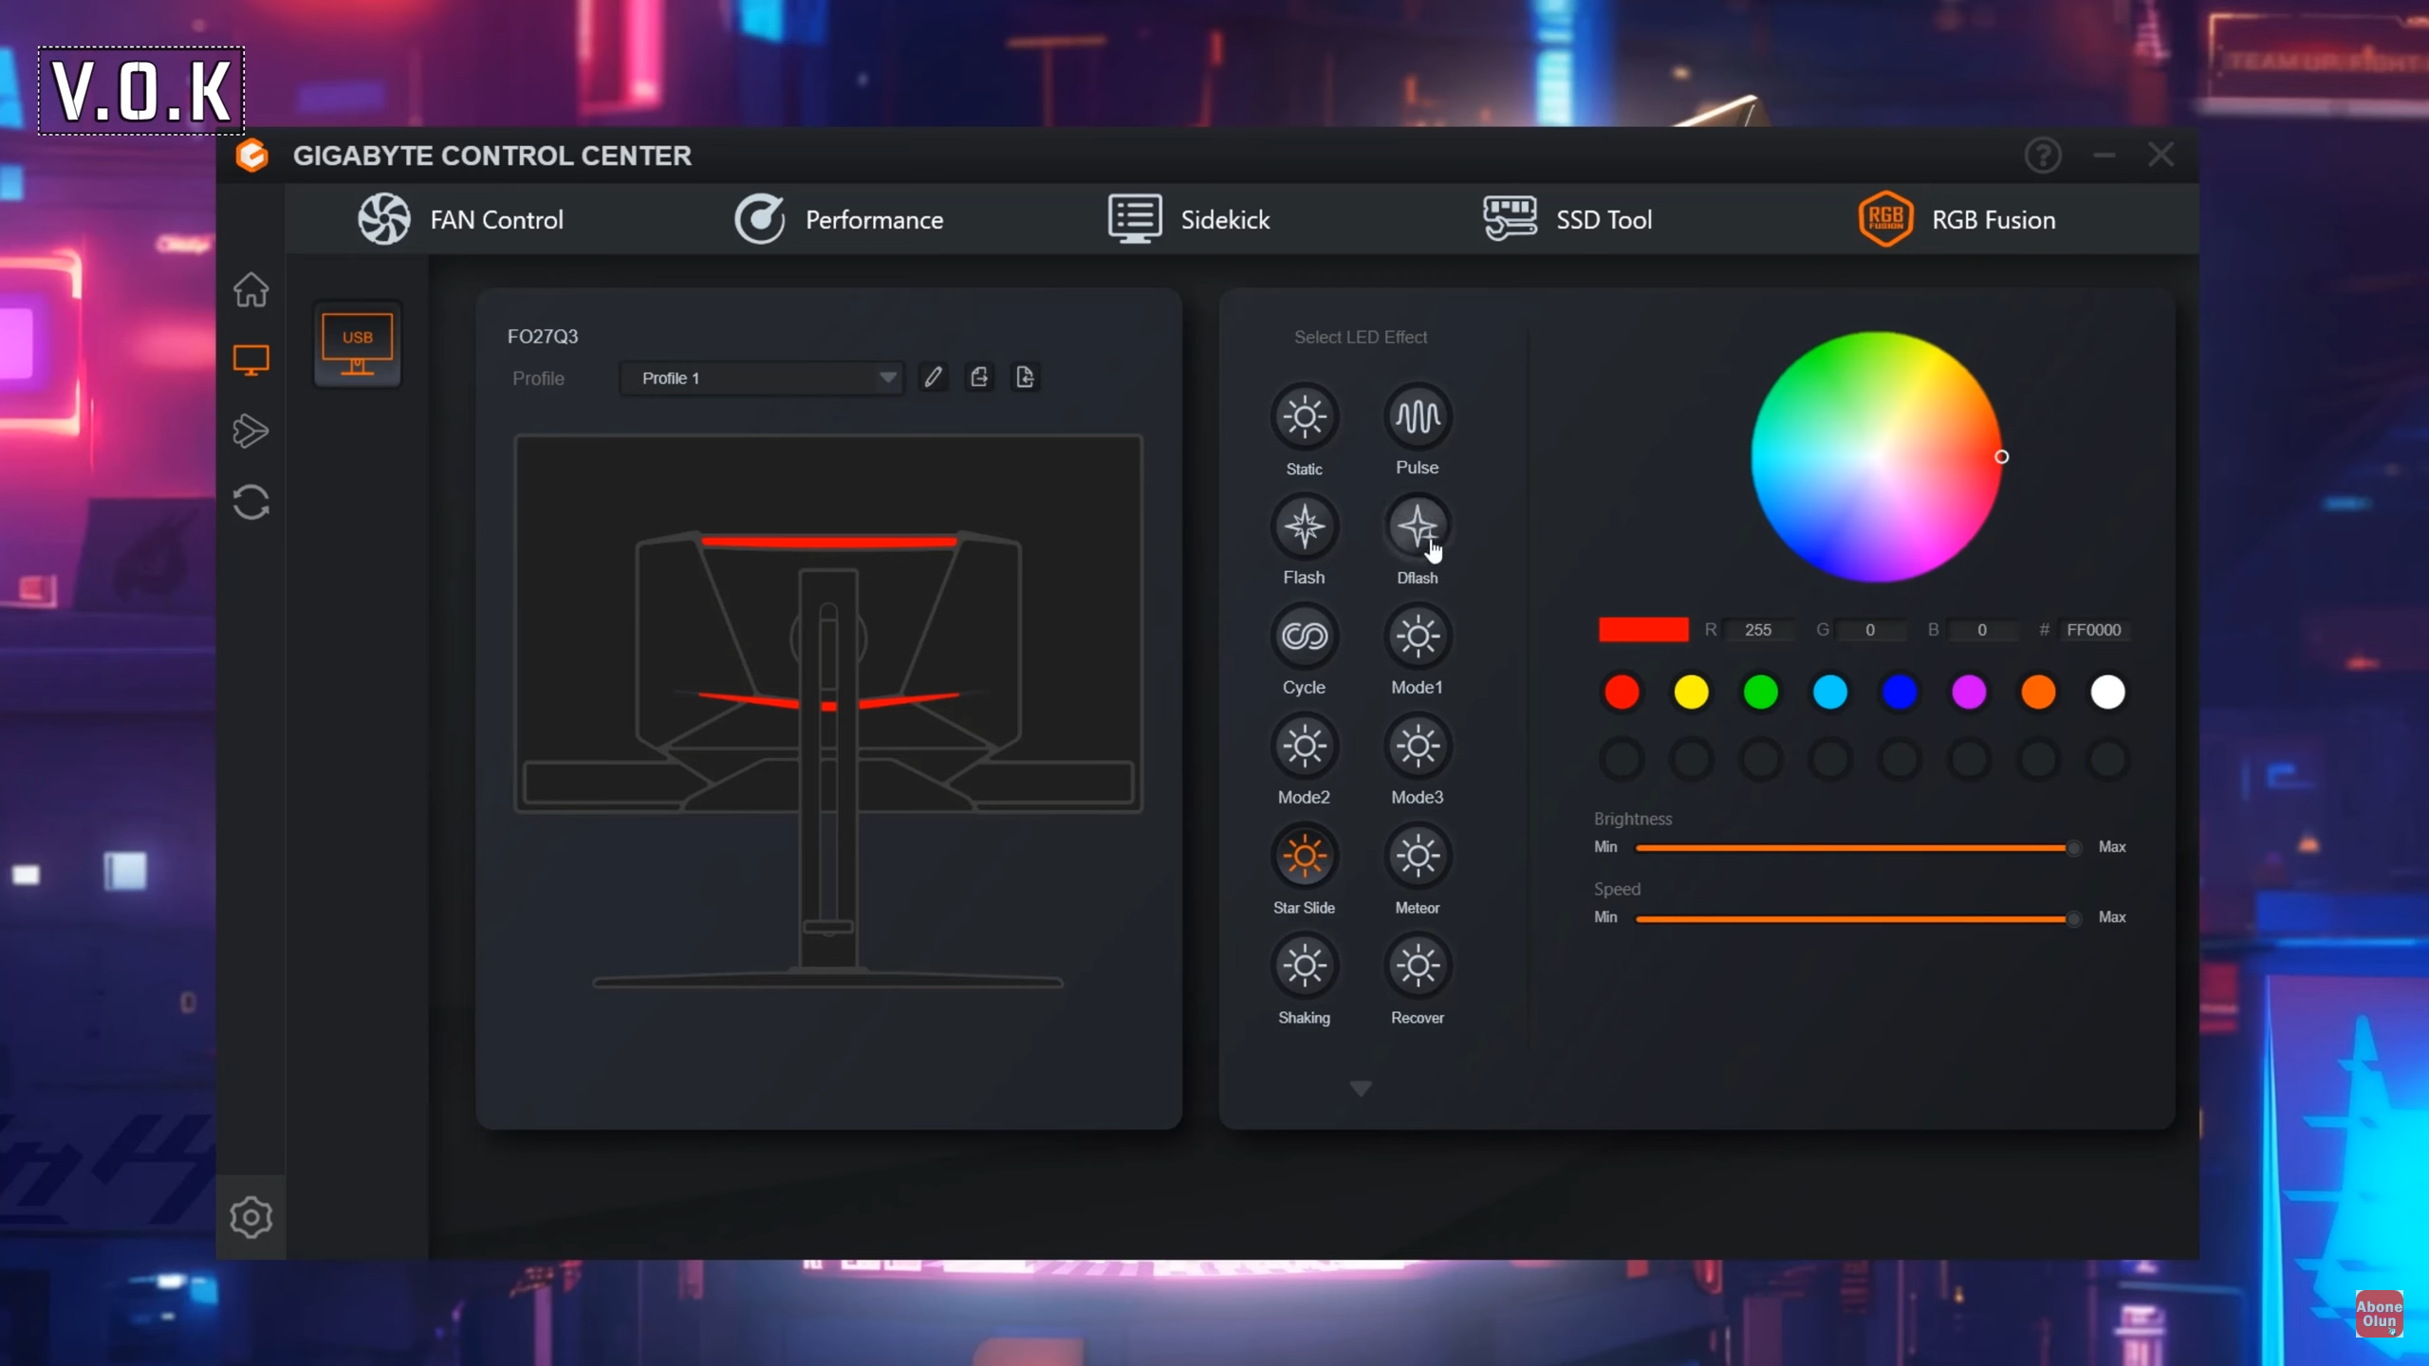Click the G value input field
This screenshot has width=2429, height=1366.
click(x=1870, y=630)
